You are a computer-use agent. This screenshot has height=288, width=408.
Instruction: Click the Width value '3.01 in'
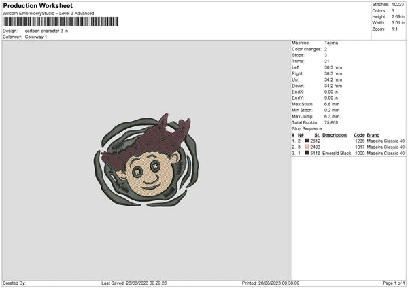tap(398, 23)
